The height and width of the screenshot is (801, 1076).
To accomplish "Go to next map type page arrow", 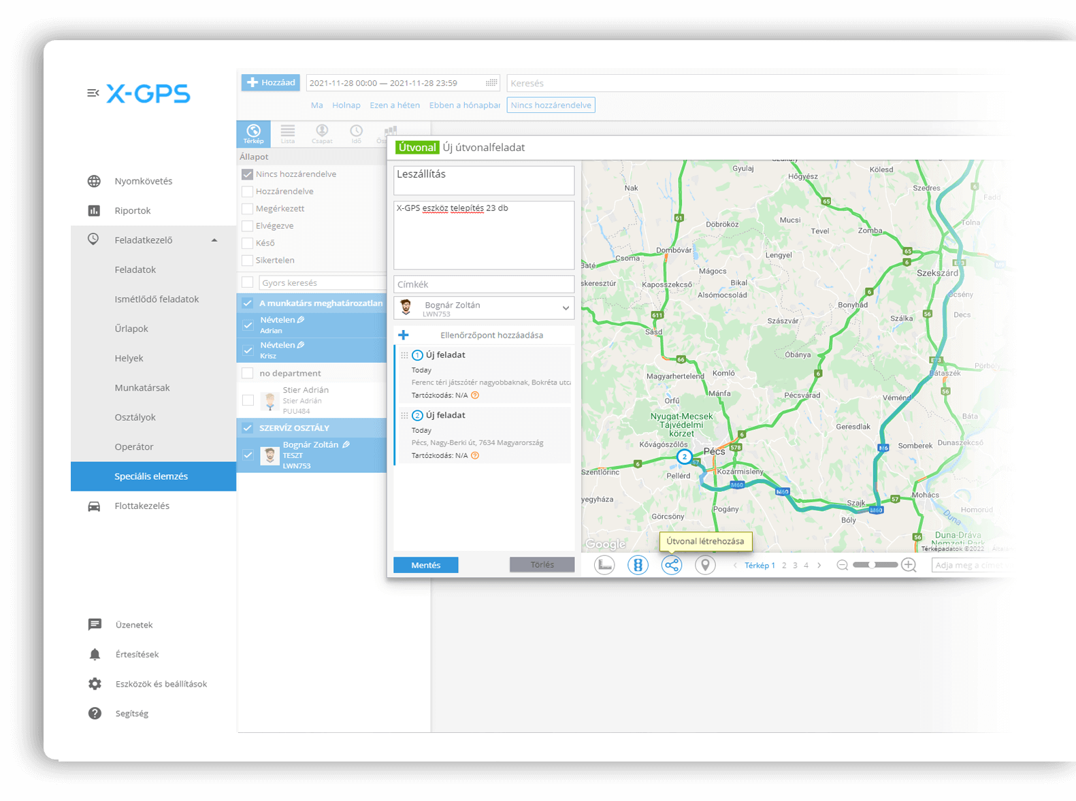I will click(819, 566).
